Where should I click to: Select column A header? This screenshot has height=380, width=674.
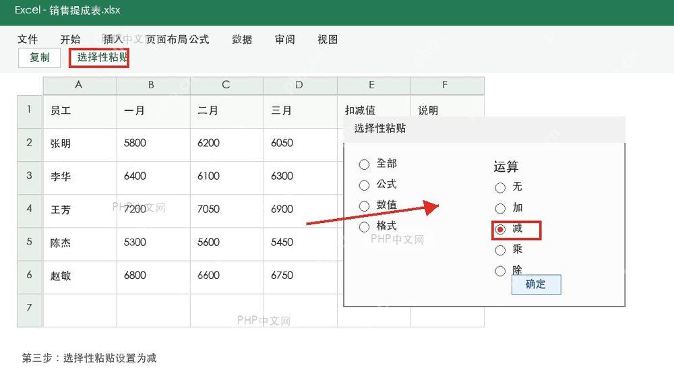point(80,86)
